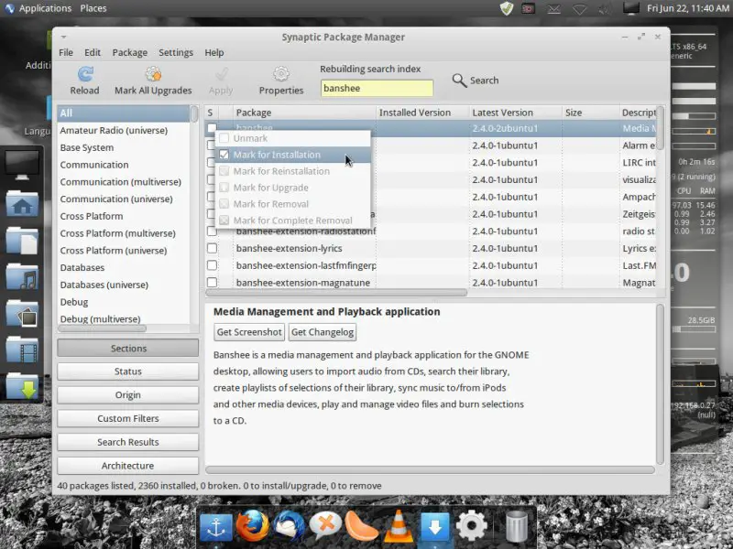Switch to the Sections filter view
Image resolution: width=733 pixels, height=549 pixels.
coord(128,349)
